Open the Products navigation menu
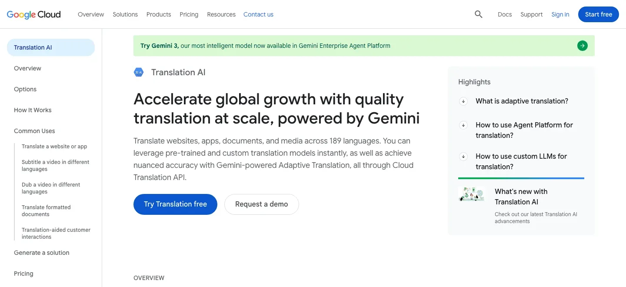Viewport: 626px width, 287px height. [x=159, y=14]
